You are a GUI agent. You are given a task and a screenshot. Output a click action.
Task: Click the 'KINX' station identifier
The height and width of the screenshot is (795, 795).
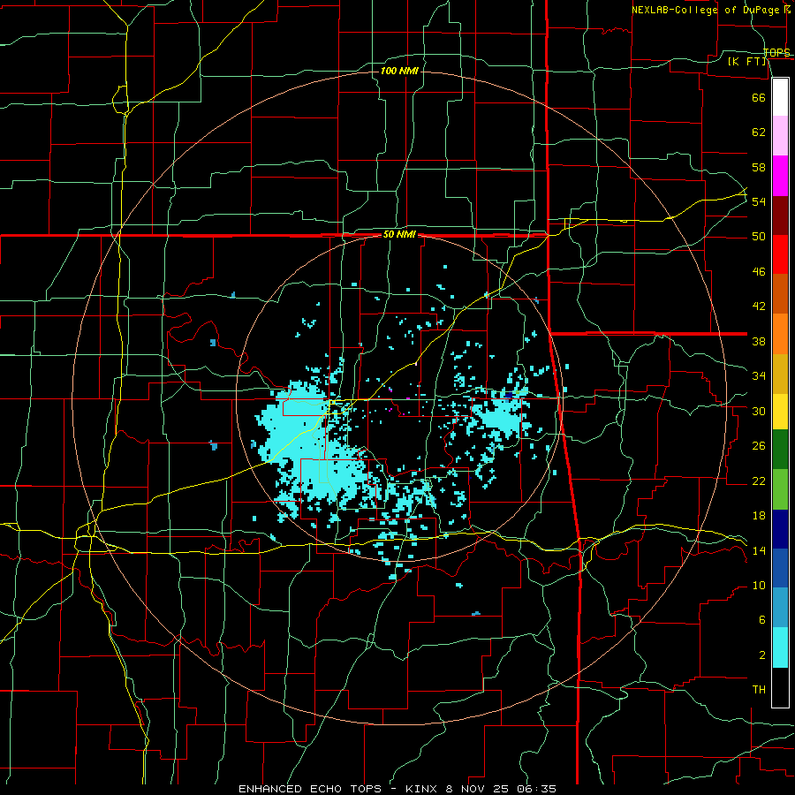422,789
